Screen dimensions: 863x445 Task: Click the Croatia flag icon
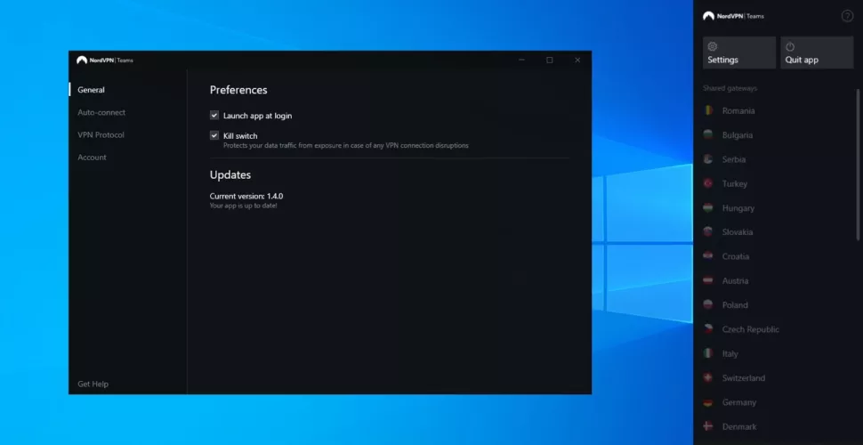point(708,256)
